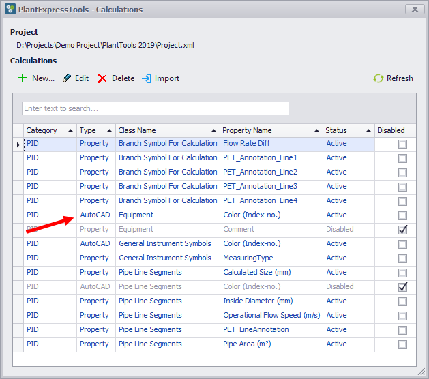Click the PlantExpressTools app icon in title bar
429x379 pixels.
pyautogui.click(x=10, y=10)
